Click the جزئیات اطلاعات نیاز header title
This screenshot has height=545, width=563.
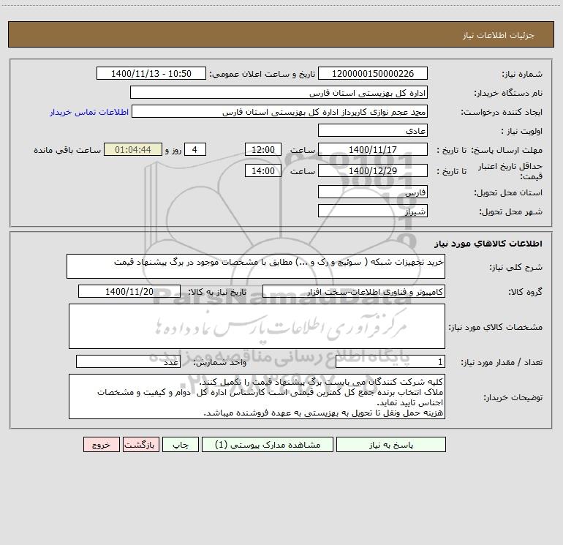[x=499, y=35]
